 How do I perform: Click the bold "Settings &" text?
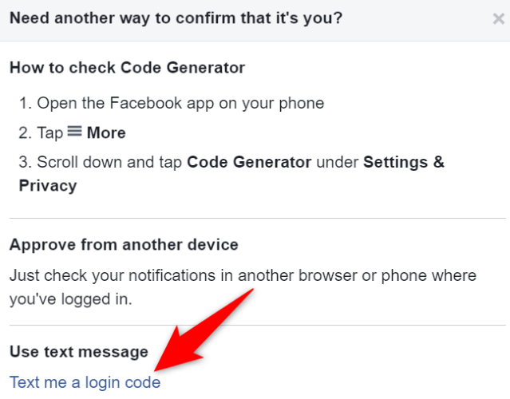(404, 162)
